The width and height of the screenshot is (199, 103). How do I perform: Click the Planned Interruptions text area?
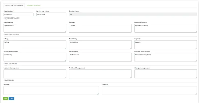166,57
